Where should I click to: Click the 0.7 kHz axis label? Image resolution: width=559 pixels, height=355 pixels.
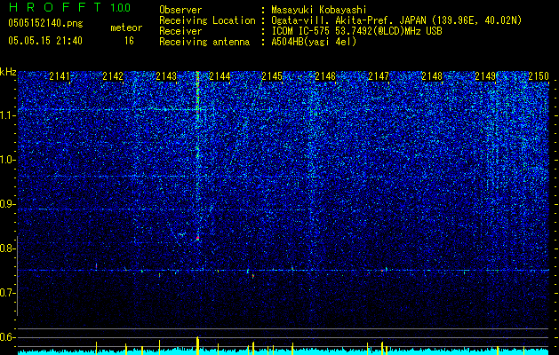tap(7, 293)
